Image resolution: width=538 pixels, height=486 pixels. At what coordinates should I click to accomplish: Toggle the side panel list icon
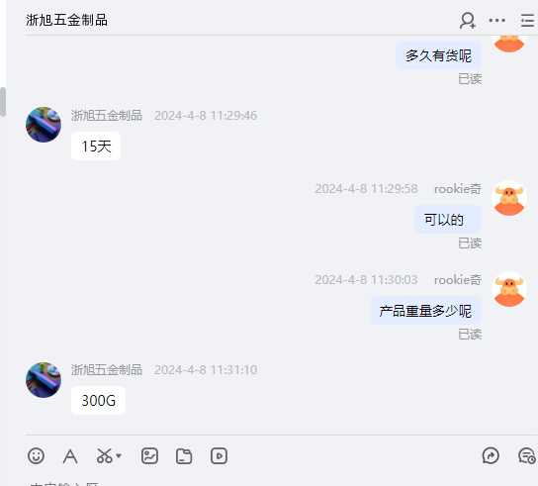pos(528,21)
